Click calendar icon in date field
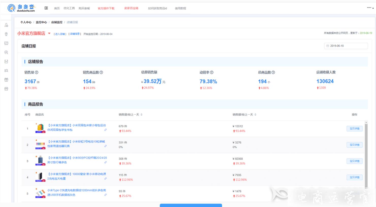 pos(328,46)
